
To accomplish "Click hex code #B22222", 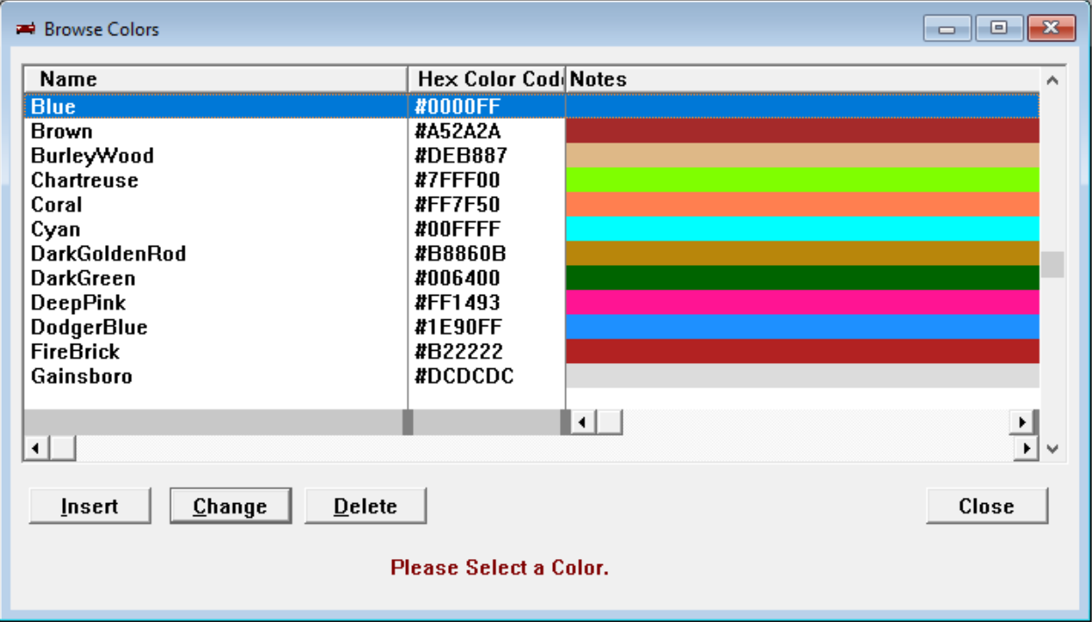I will [x=458, y=352].
